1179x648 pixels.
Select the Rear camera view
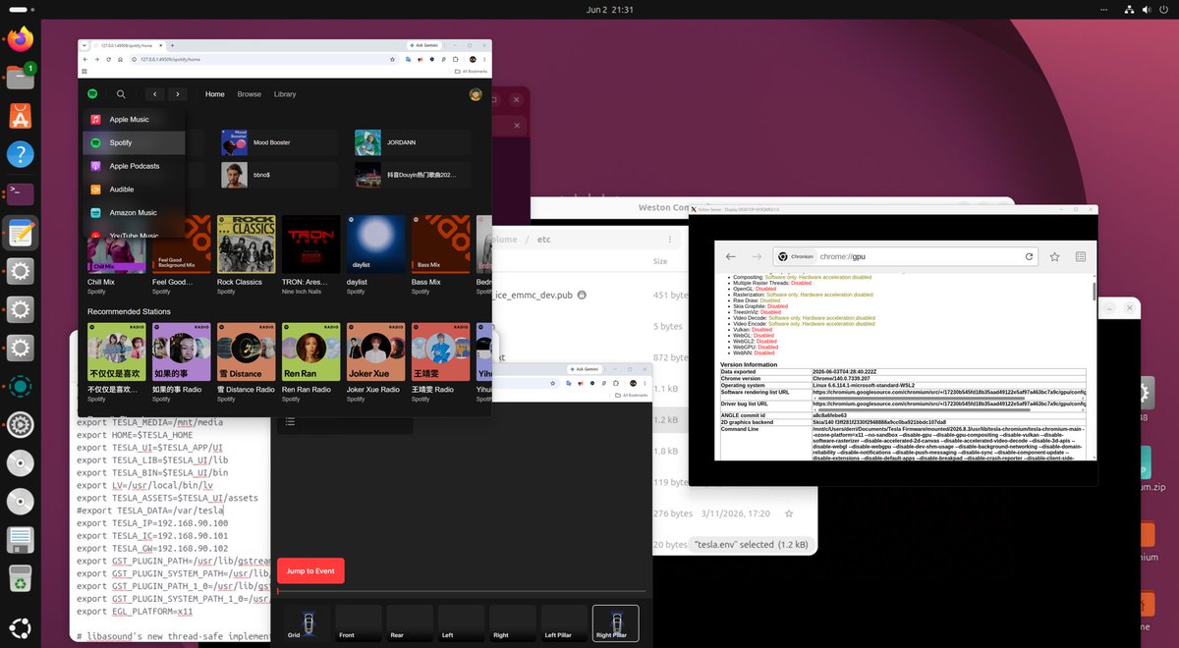410,623
